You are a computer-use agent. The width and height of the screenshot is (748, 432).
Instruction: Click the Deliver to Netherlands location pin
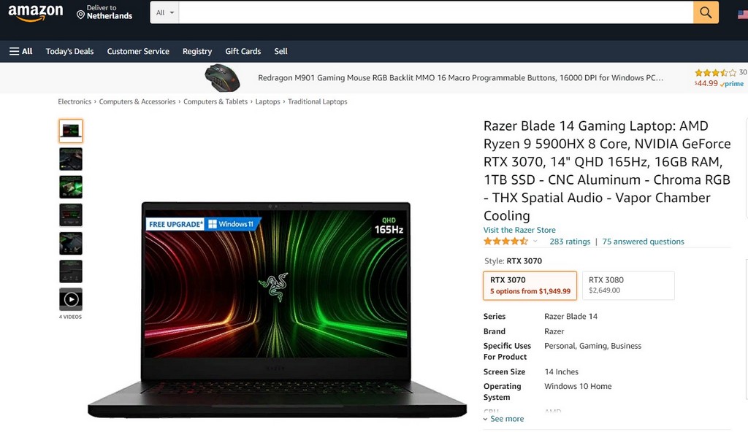pyautogui.click(x=80, y=15)
